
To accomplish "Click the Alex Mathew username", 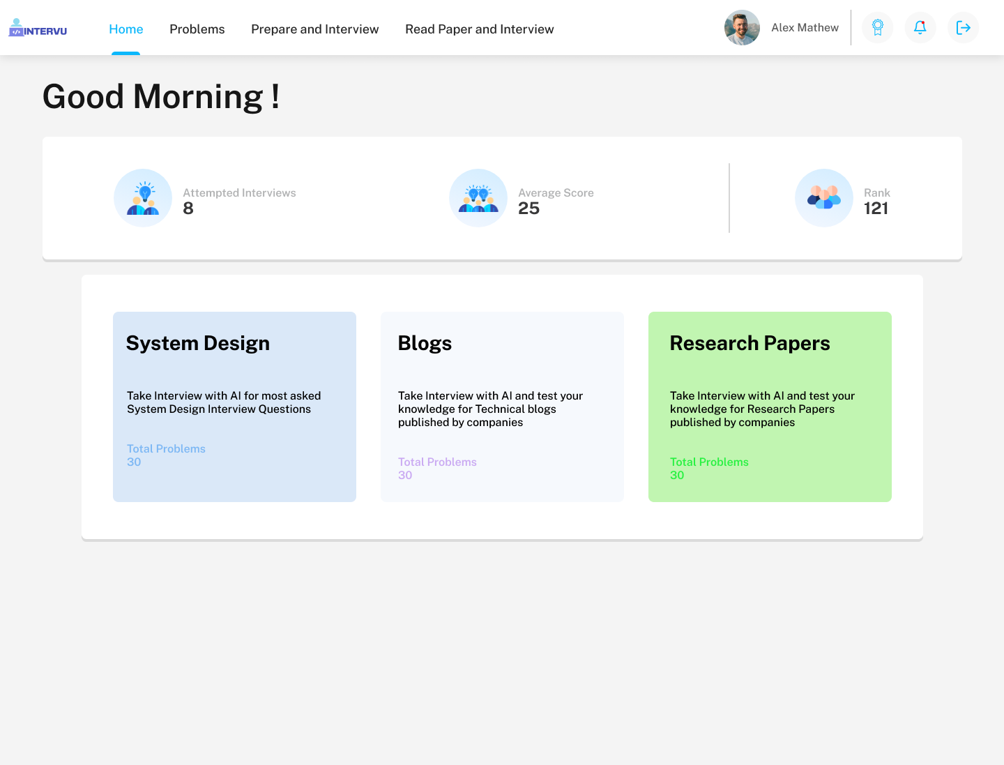I will pos(805,28).
